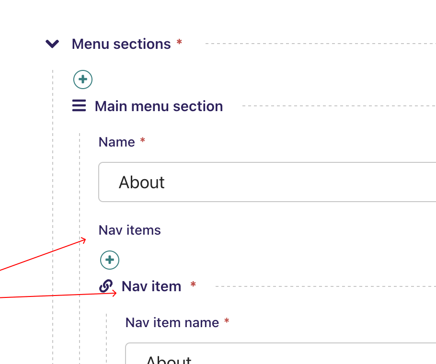Viewport: 436px width, 364px height.
Task: Click the chain link icon beside Nav item
Action: [x=105, y=286]
